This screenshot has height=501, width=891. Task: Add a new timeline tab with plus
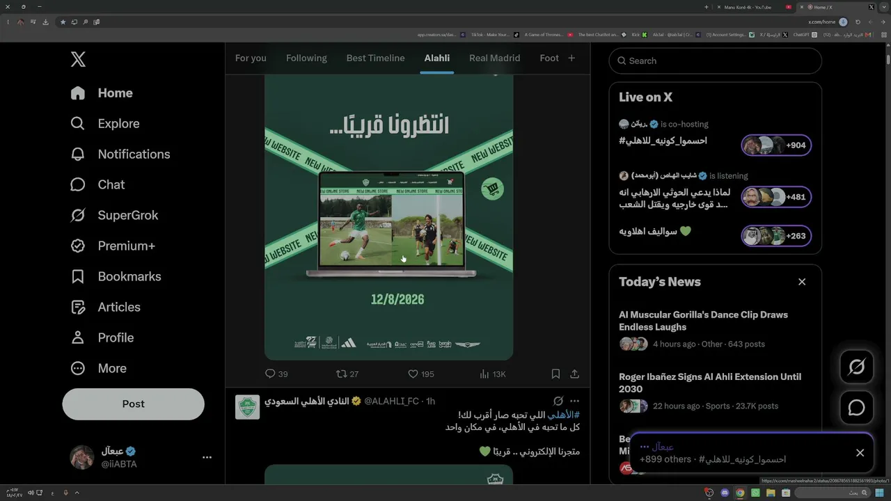tap(571, 58)
